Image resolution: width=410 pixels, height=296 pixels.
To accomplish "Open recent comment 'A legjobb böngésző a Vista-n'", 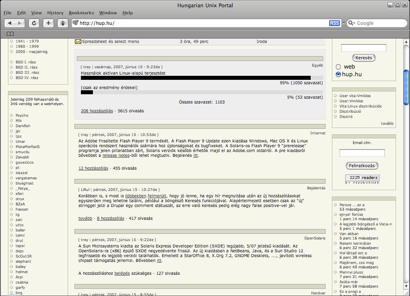I will coord(366,224).
